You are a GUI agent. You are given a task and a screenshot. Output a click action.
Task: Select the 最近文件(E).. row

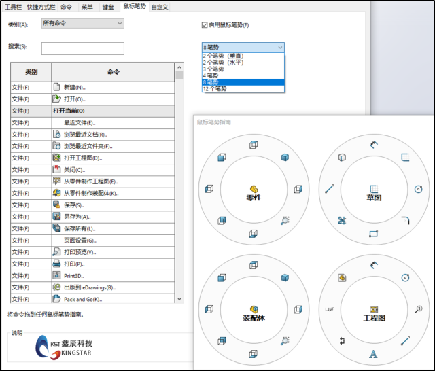coord(92,122)
